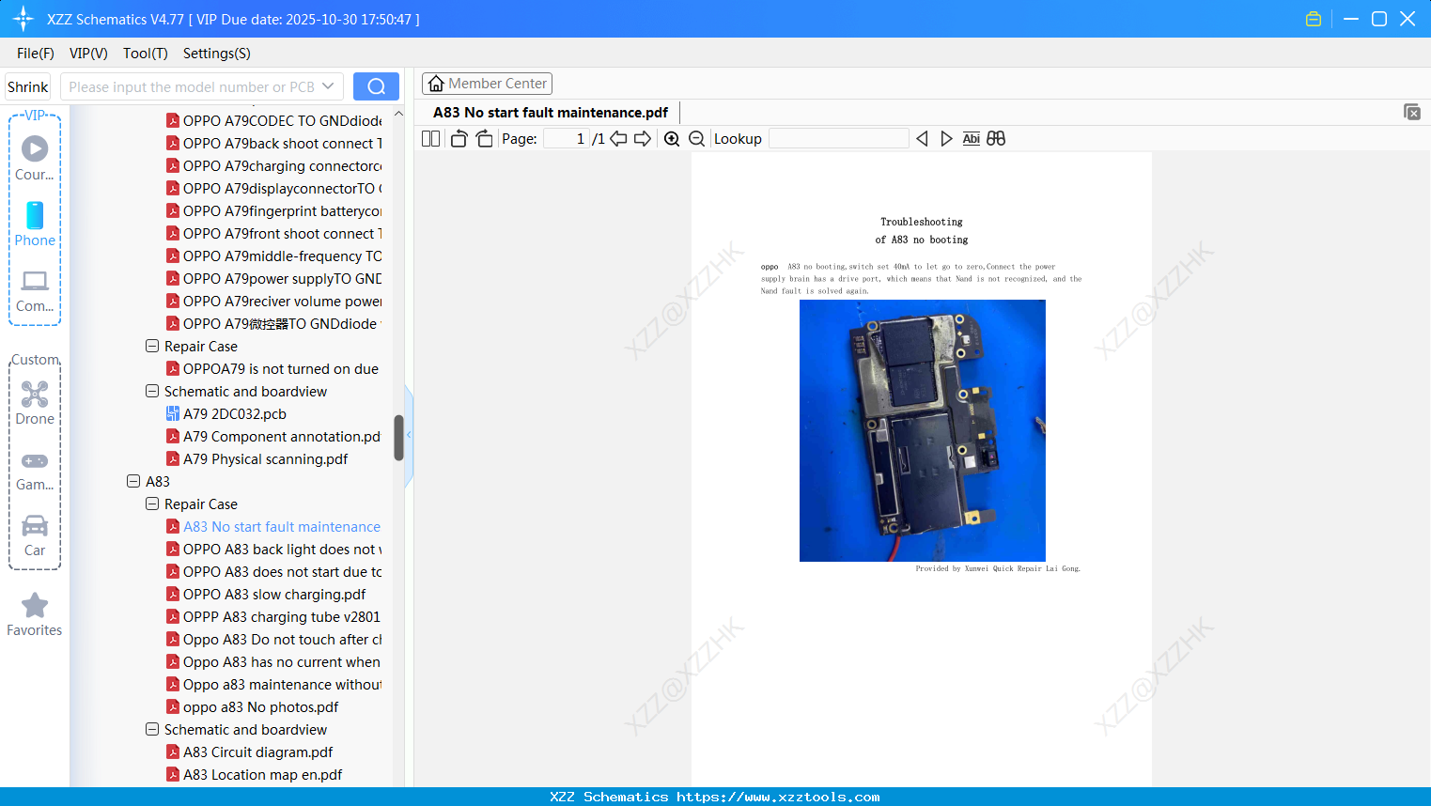Open OPPO A83 slow charging.pdf
The height and width of the screenshot is (806, 1431).
click(266, 594)
